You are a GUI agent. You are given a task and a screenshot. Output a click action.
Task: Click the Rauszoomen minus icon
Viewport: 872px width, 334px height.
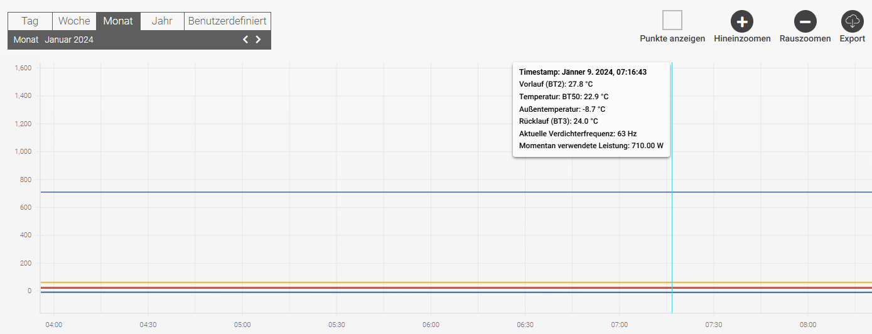pos(805,21)
